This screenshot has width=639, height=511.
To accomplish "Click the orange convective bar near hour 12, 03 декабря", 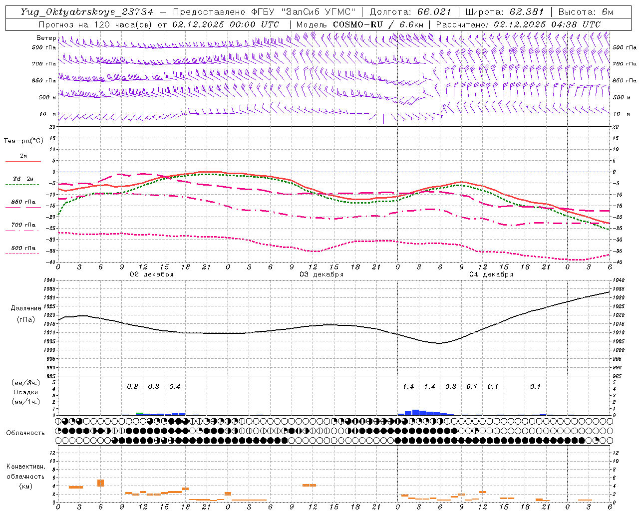I will (310, 485).
